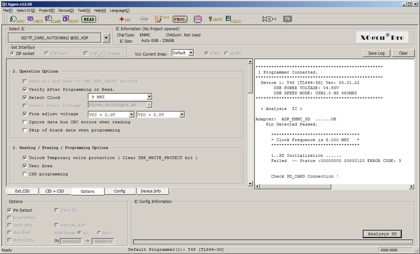Click the Save Log button
Image resolution: width=420 pixels, height=254 pixels.
click(376, 53)
